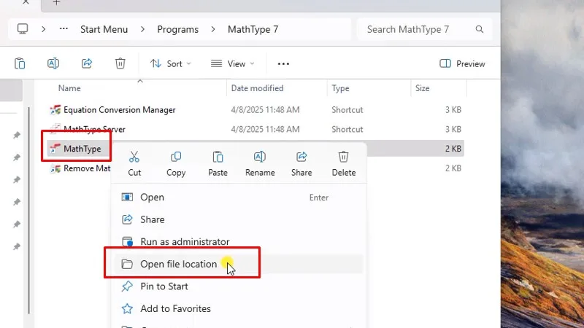Open the breadcrumb ellipsis for hidden folders
Screen dimensions: 584x328
[x=64, y=28]
